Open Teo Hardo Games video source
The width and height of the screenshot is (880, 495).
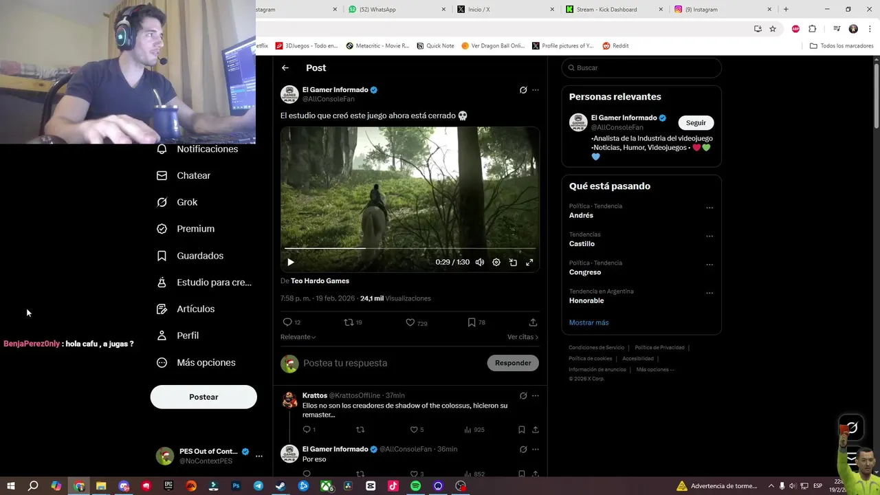tap(320, 280)
